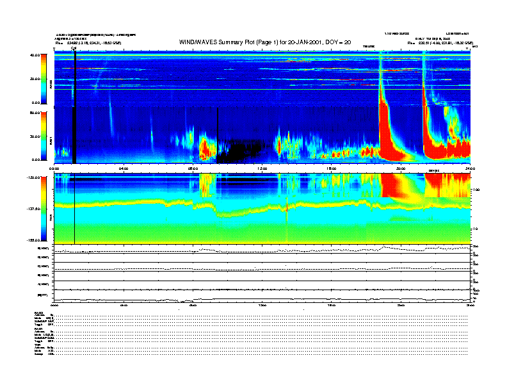Click the Rs coordinates text at top left
The image size is (507, 392).
coord(88,43)
